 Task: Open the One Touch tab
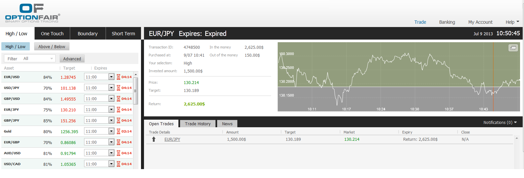[52, 34]
